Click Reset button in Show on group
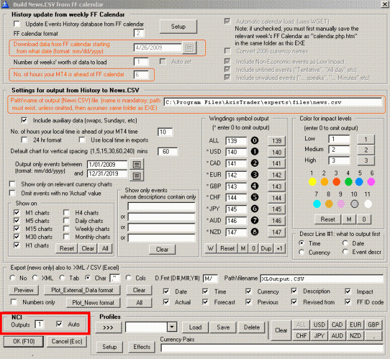 point(67,248)
